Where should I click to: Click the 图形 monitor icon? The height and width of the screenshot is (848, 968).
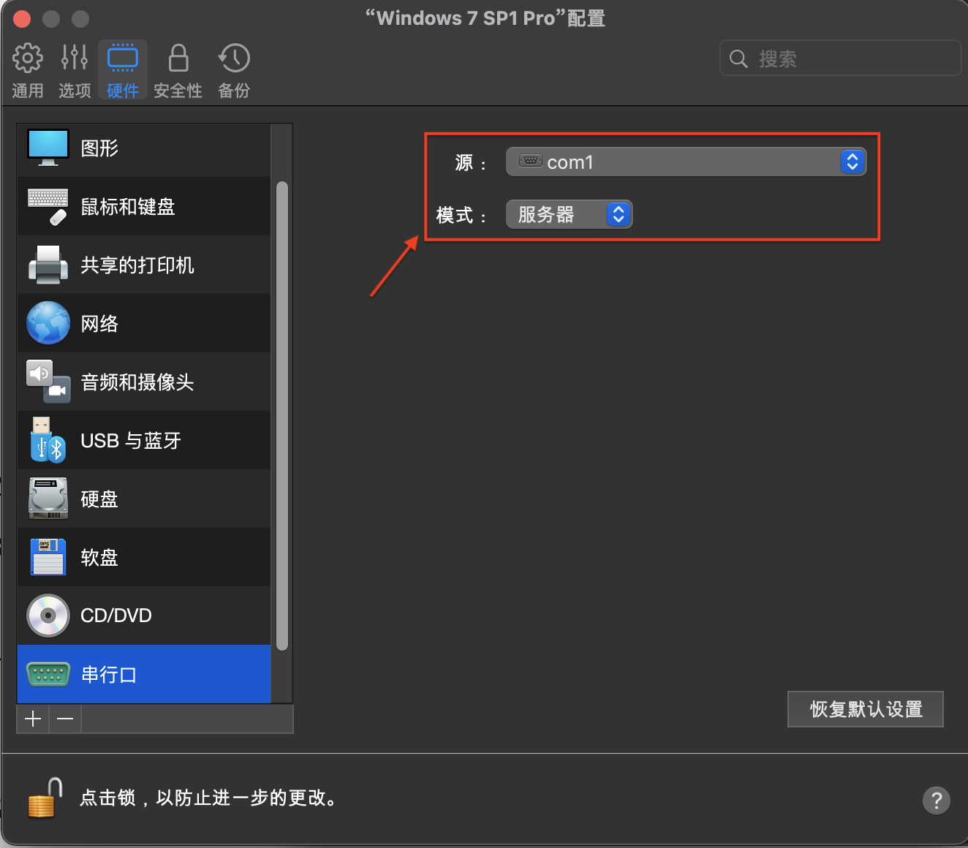click(x=48, y=148)
